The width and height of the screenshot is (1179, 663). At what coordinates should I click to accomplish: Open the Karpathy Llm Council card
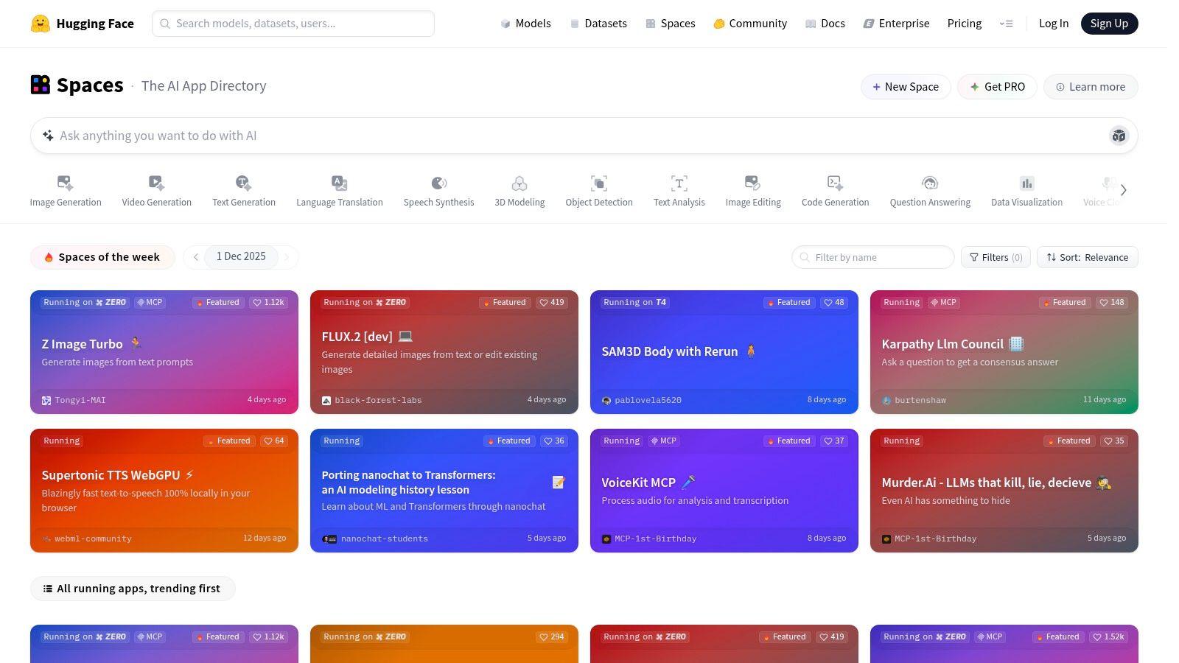pyautogui.click(x=1004, y=352)
